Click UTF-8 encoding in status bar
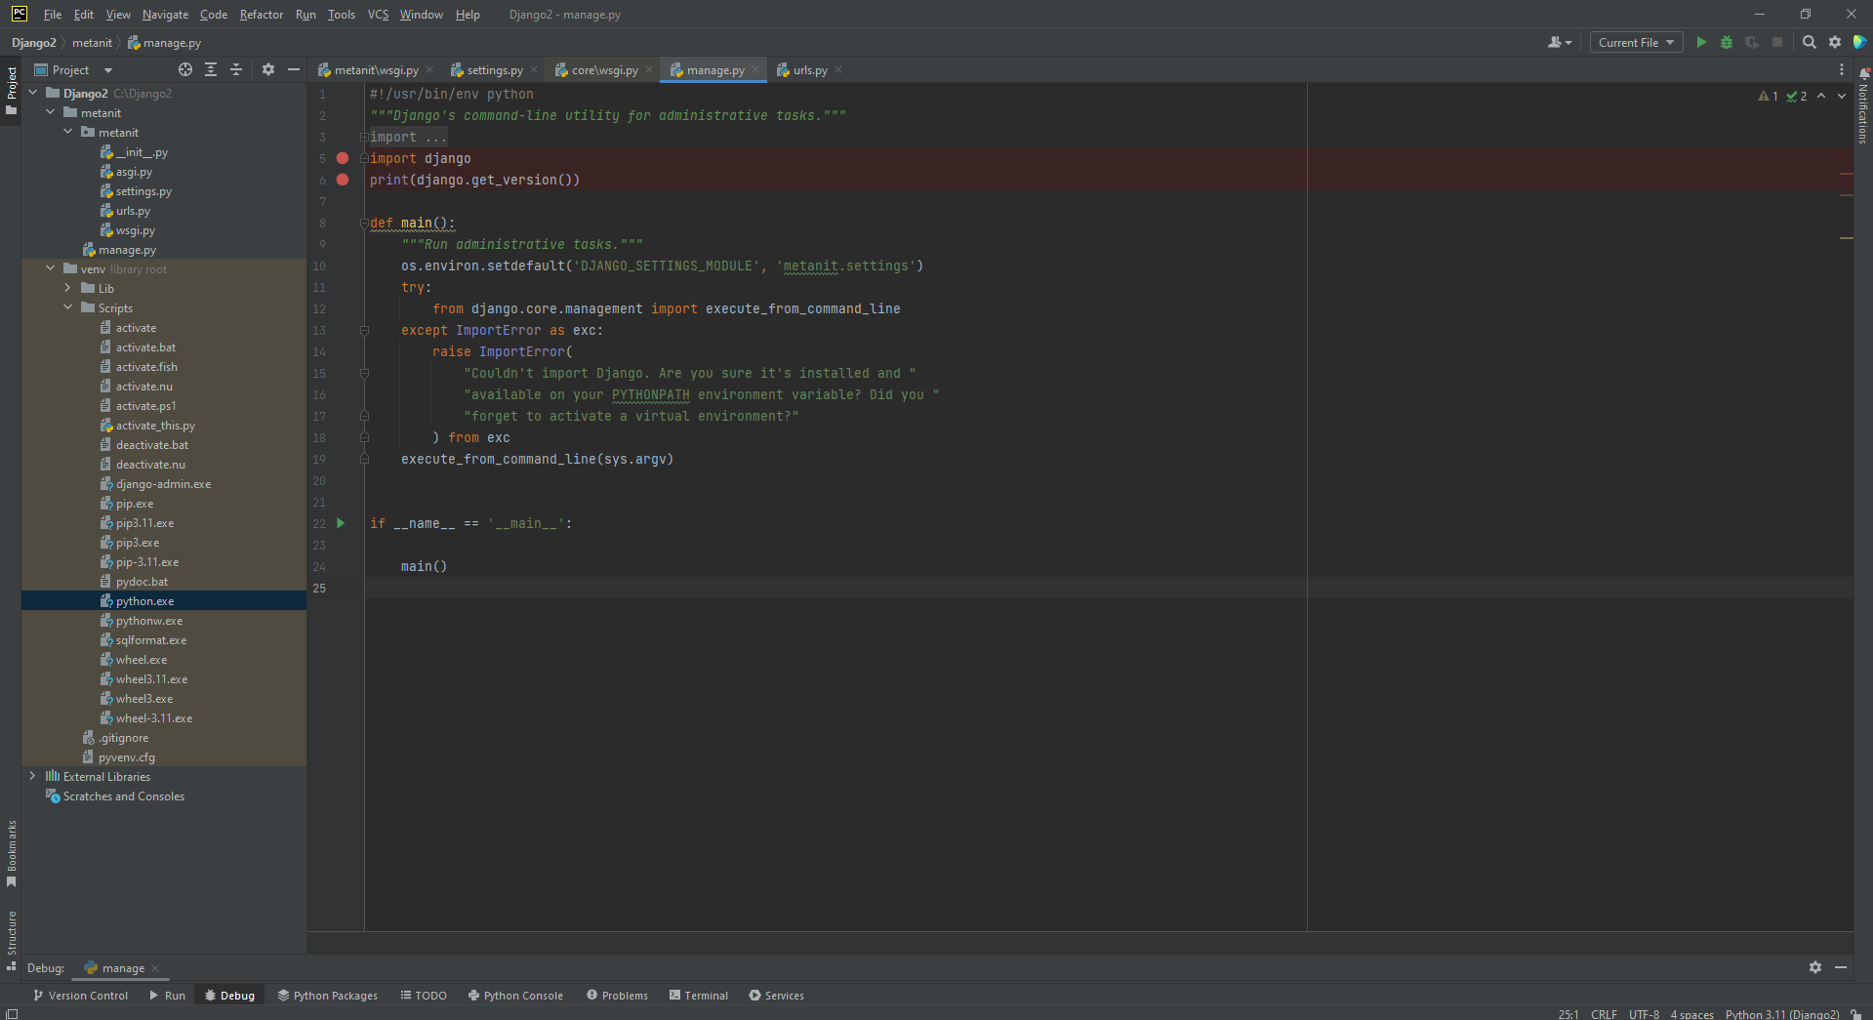The image size is (1873, 1020). (x=1644, y=1014)
